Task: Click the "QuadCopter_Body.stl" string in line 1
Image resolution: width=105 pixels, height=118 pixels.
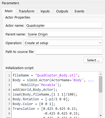Action: [56, 75]
